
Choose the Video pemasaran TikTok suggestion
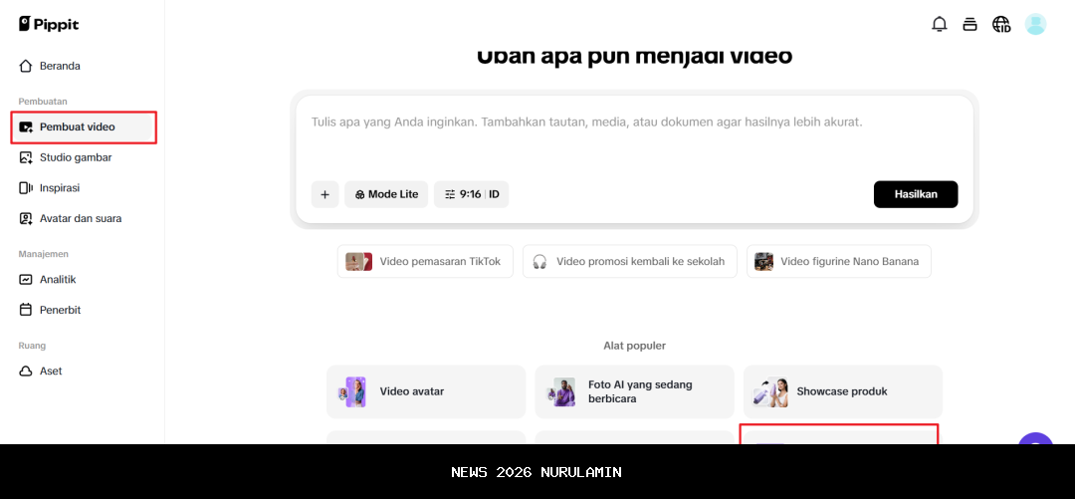coord(425,261)
